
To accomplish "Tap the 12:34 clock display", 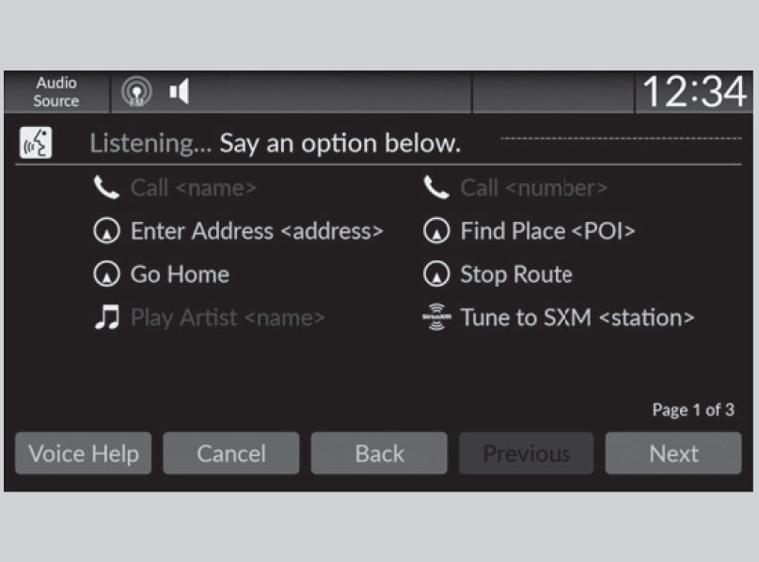I will [694, 92].
